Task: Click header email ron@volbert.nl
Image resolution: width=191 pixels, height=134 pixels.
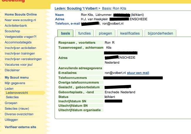Action: point(113,24)
